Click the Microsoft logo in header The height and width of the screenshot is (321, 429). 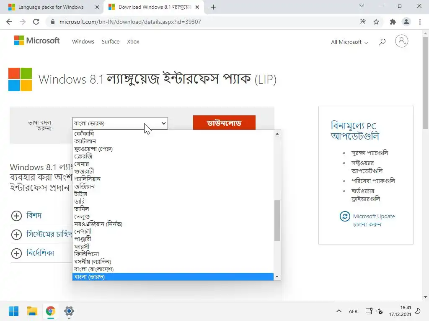point(37,41)
